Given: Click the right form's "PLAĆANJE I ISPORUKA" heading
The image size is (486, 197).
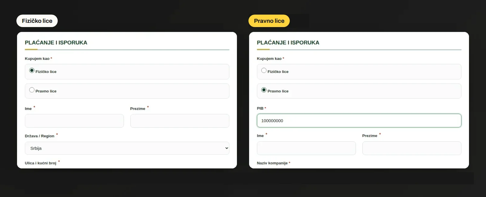Looking at the screenshot, I should [288, 43].
